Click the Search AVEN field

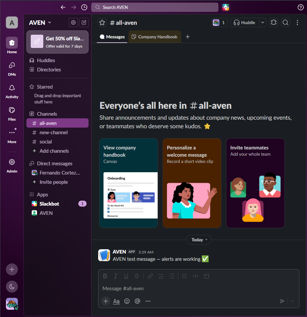155,7
